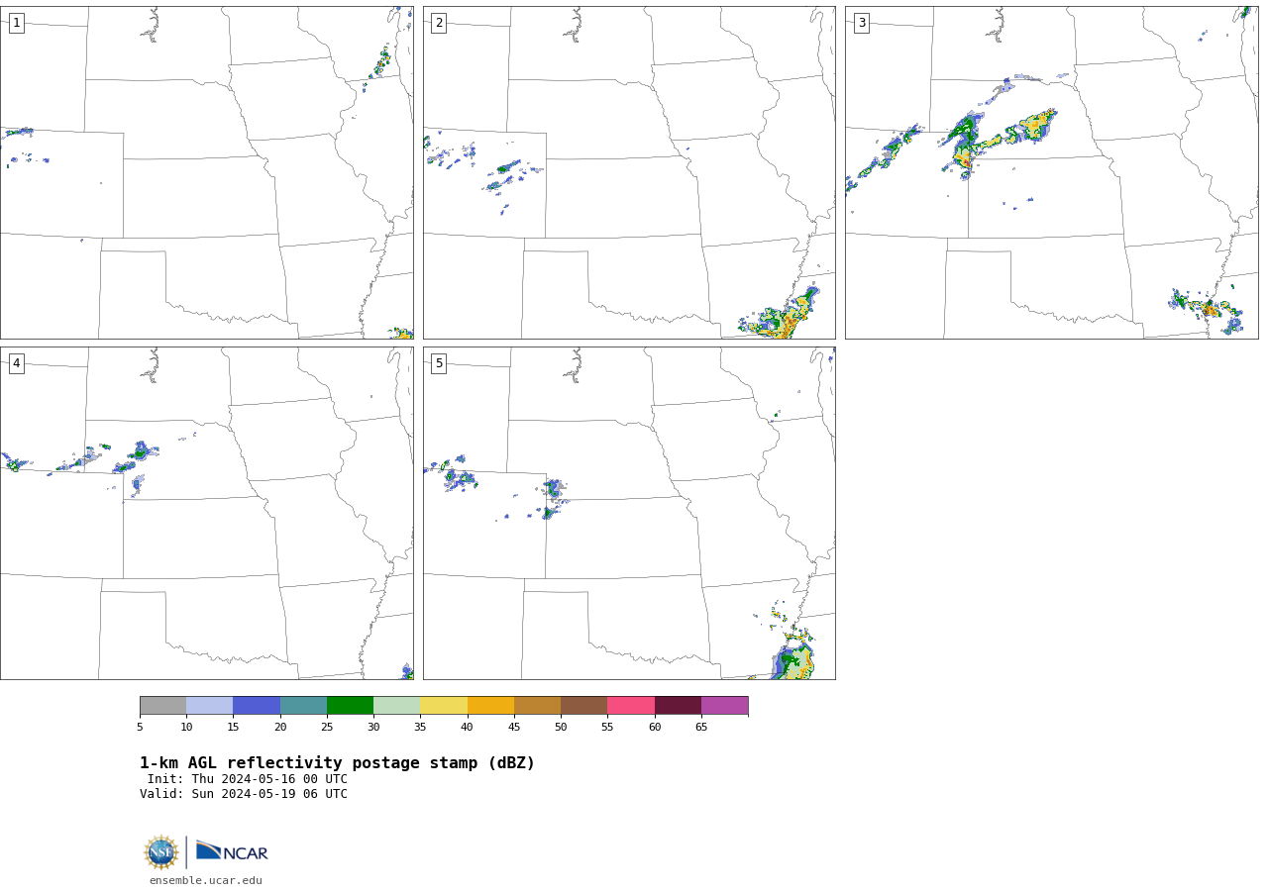Click the purple 65+ dBZ swatch
The width and height of the screenshot is (1268, 892).
pos(724,705)
